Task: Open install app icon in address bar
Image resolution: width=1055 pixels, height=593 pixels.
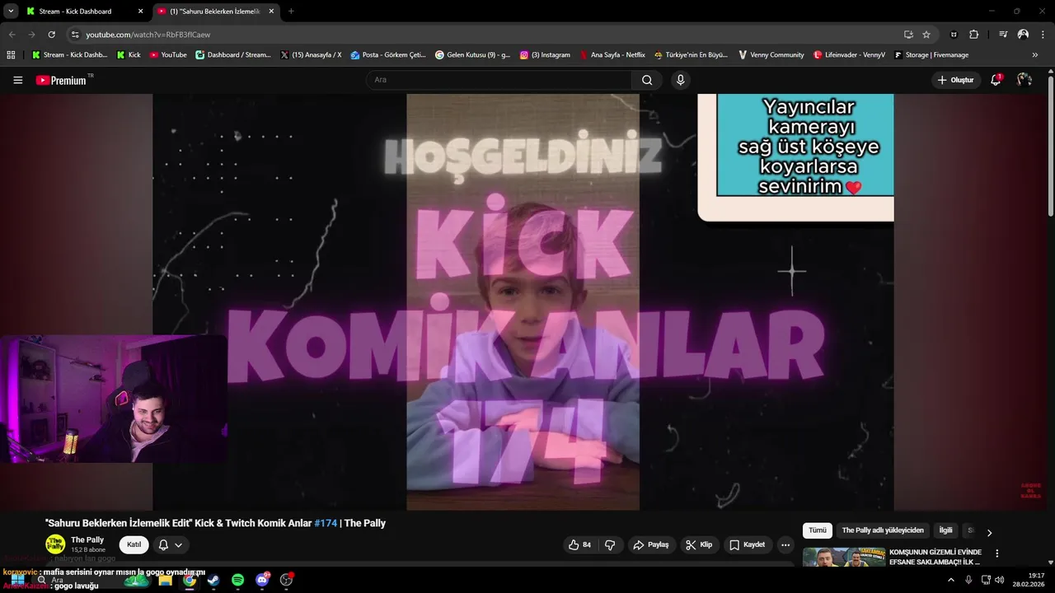Action: [x=908, y=35]
